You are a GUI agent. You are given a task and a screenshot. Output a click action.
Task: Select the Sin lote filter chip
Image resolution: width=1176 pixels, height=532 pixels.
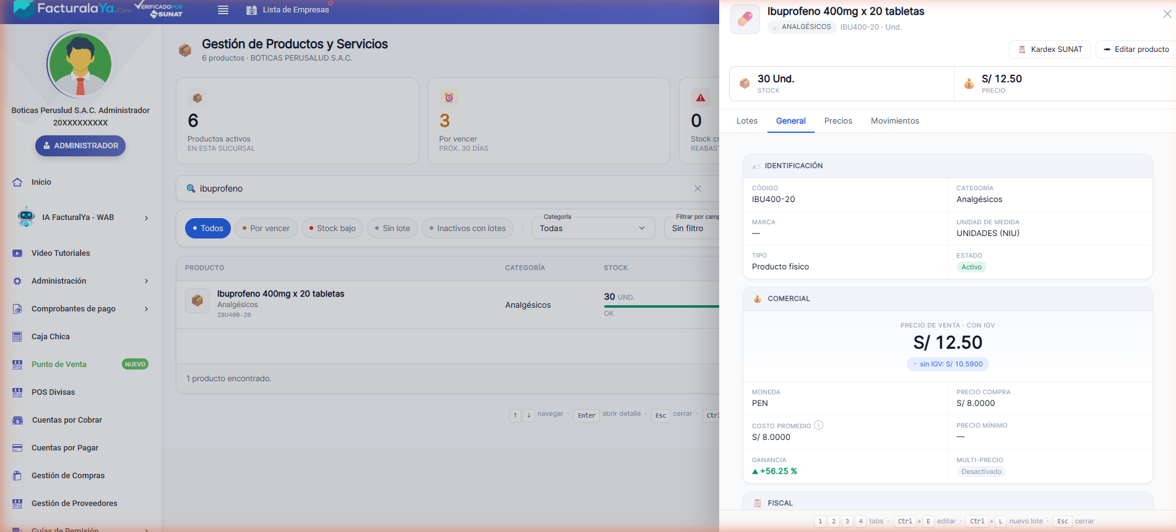pyautogui.click(x=392, y=229)
